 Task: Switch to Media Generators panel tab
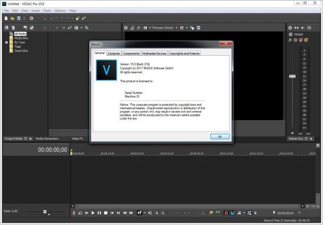click(x=47, y=139)
